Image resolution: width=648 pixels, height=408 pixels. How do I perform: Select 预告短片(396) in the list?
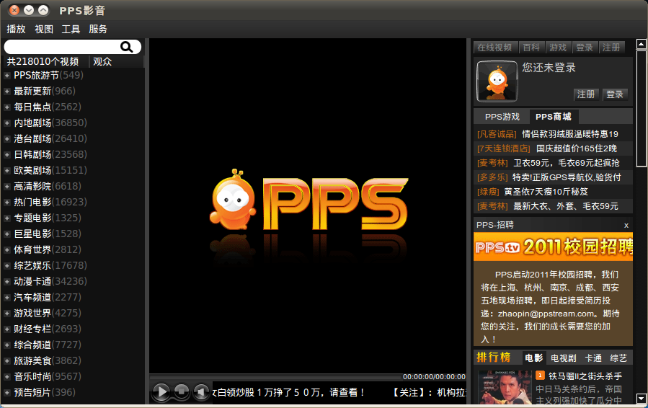point(45,392)
